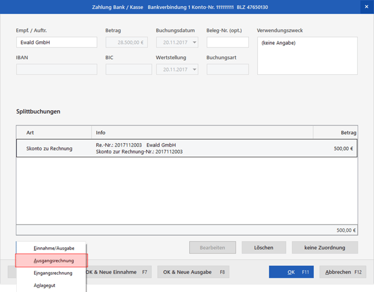Select Ausgangsrechnung in the popup menu
This screenshot has width=374, height=292.
[x=54, y=260]
